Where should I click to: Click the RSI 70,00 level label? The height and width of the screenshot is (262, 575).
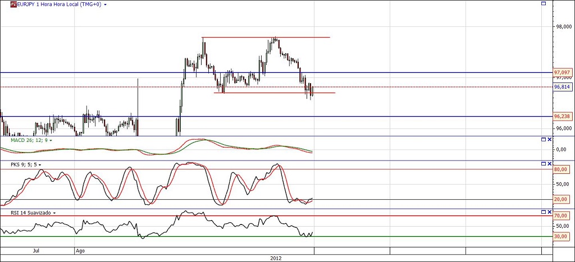562,215
